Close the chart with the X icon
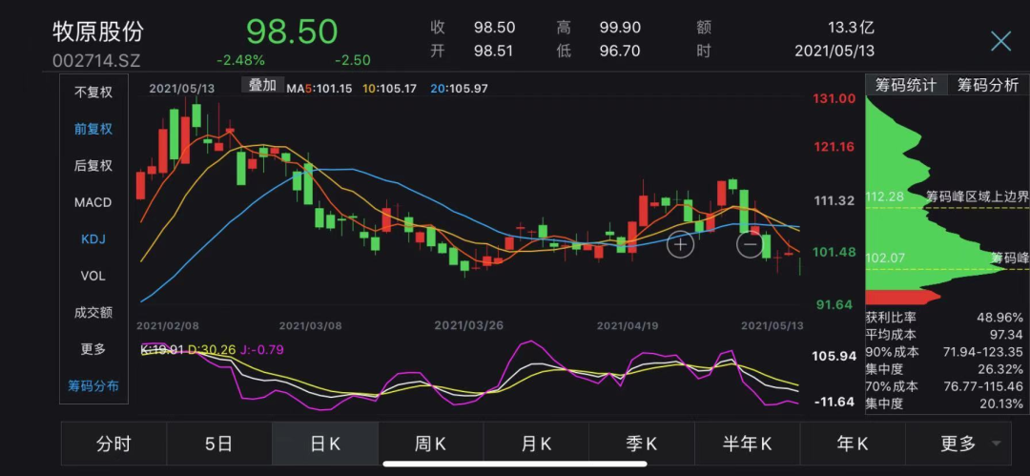Image resolution: width=1030 pixels, height=476 pixels. [1000, 41]
